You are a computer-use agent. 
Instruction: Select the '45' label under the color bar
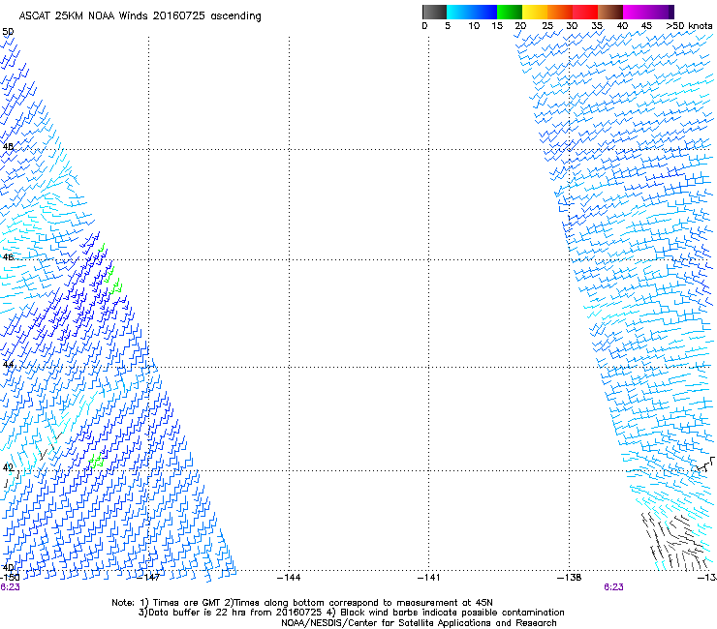click(646, 26)
